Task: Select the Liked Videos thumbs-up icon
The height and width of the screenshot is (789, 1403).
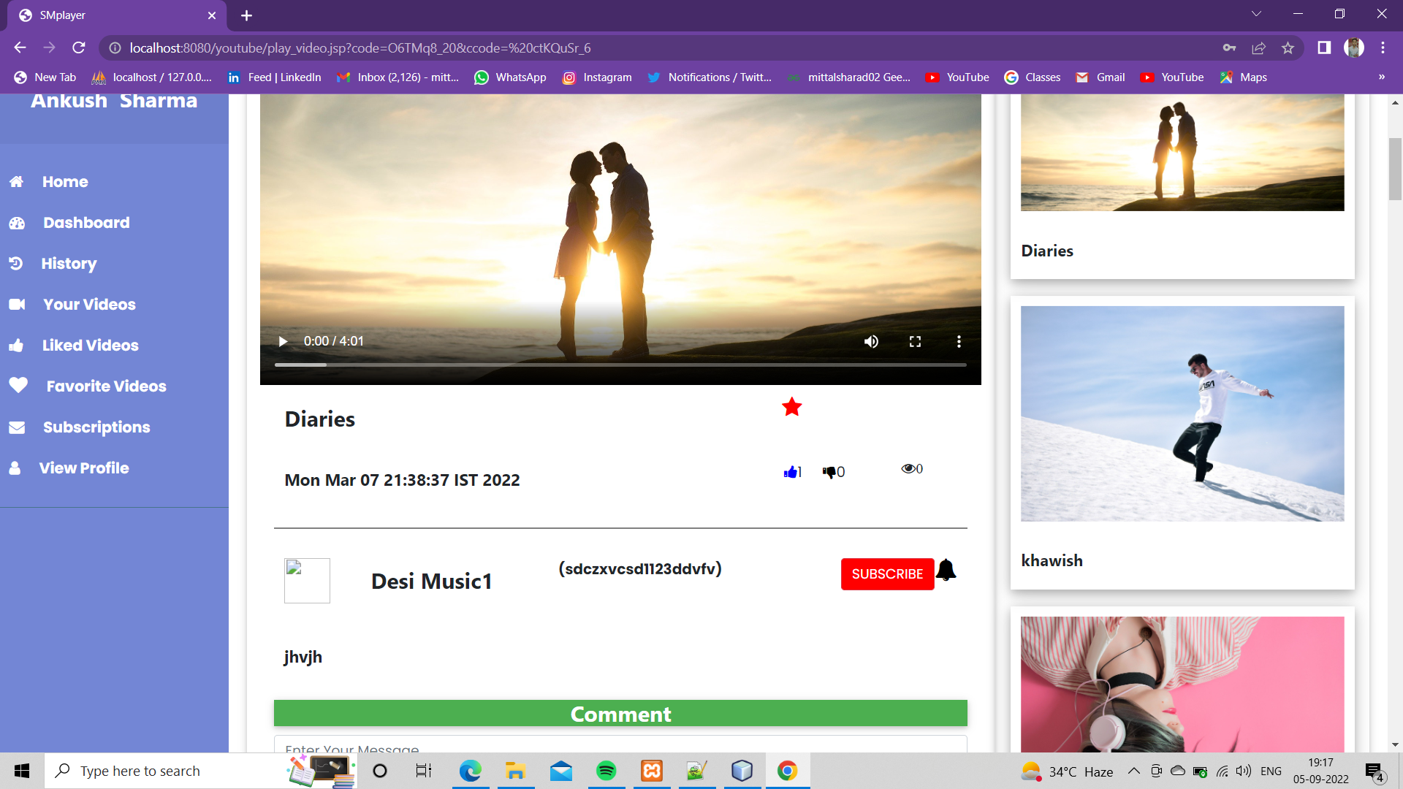Action: 16,345
